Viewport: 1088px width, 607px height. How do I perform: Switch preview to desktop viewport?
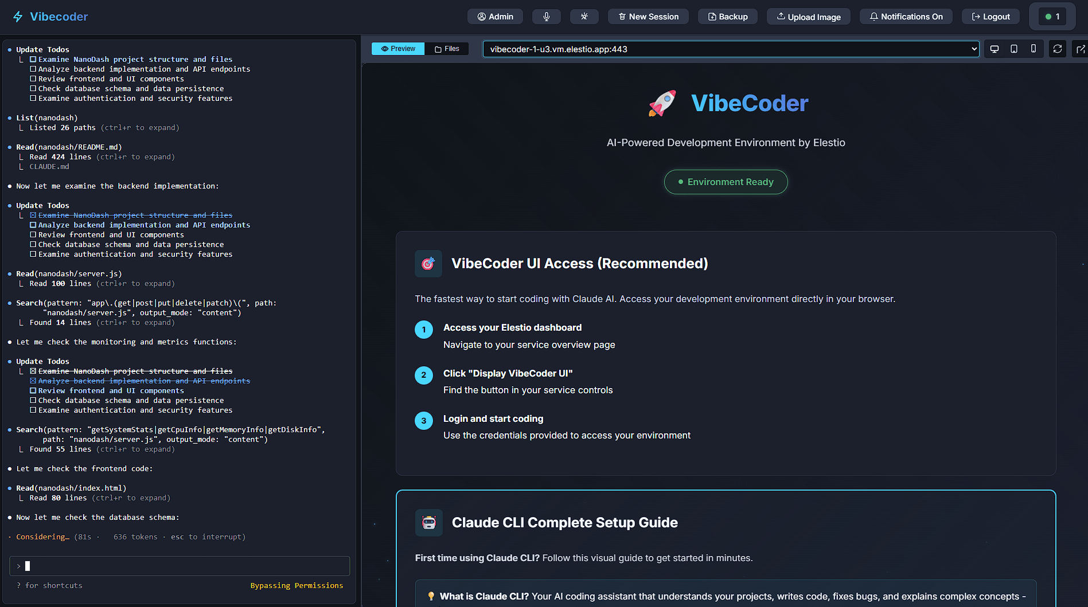pyautogui.click(x=994, y=49)
